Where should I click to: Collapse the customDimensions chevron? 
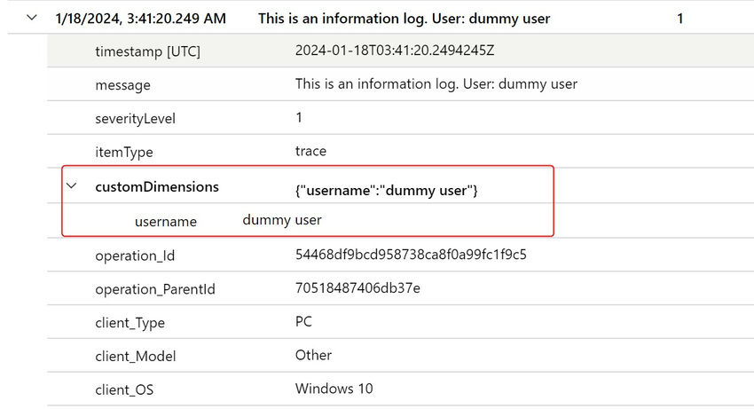point(72,185)
